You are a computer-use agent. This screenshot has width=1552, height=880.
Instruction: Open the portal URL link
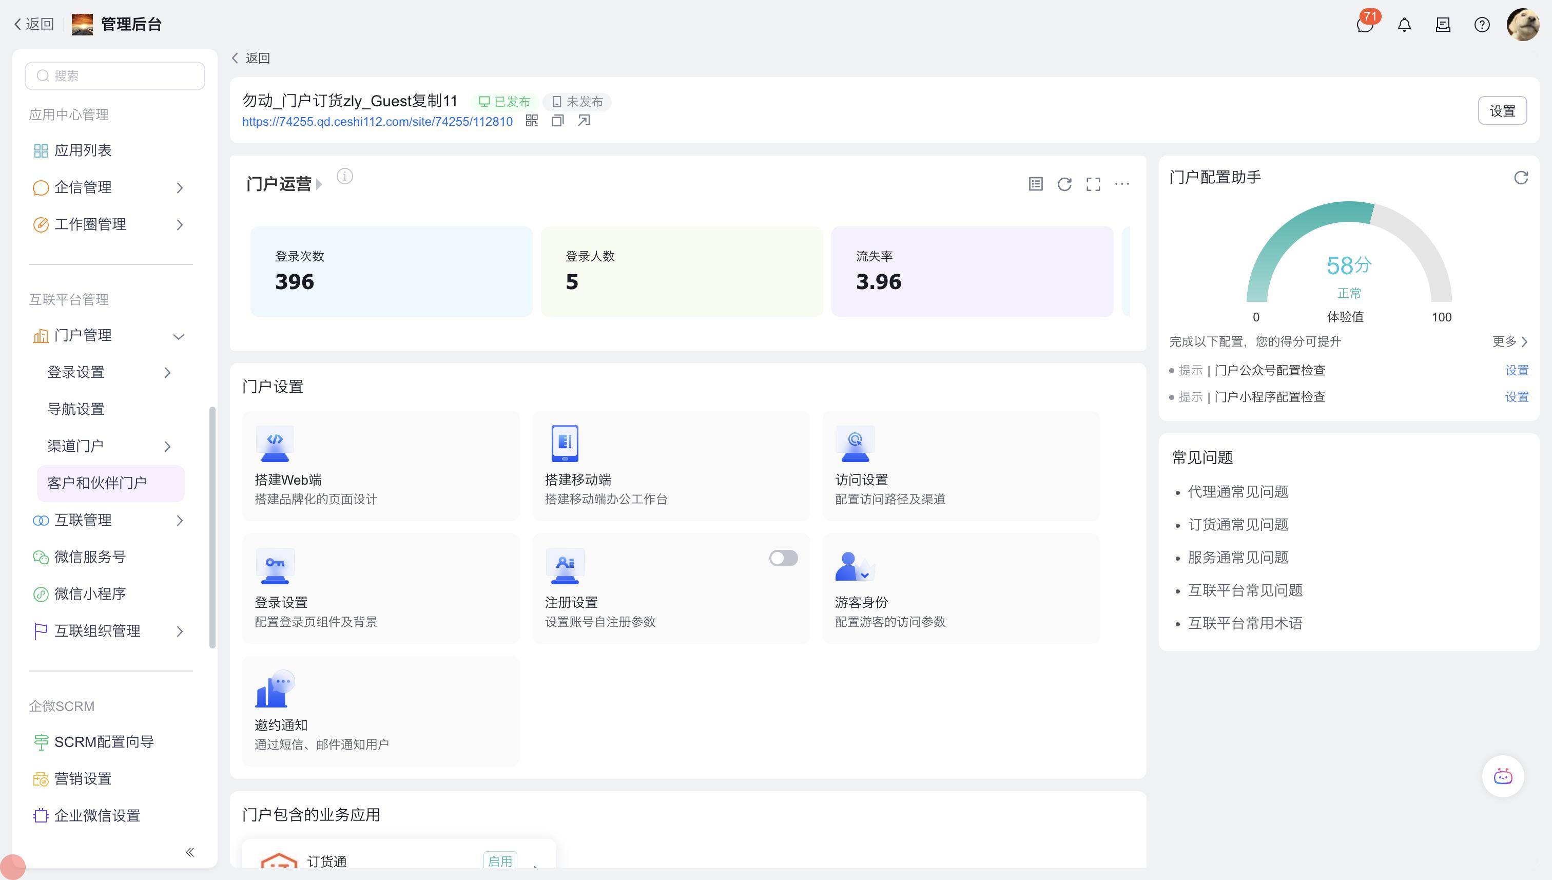(x=377, y=122)
